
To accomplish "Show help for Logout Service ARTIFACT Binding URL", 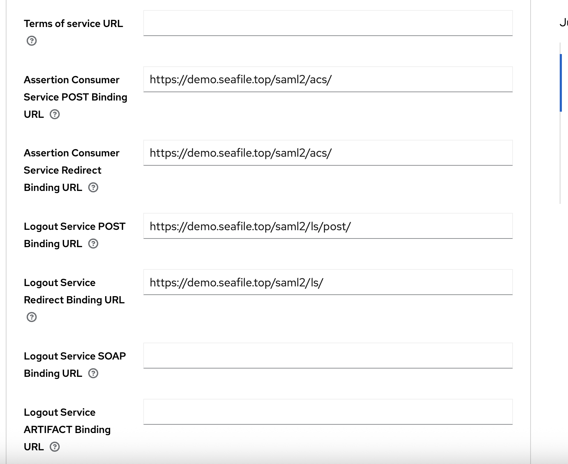I will click(55, 447).
